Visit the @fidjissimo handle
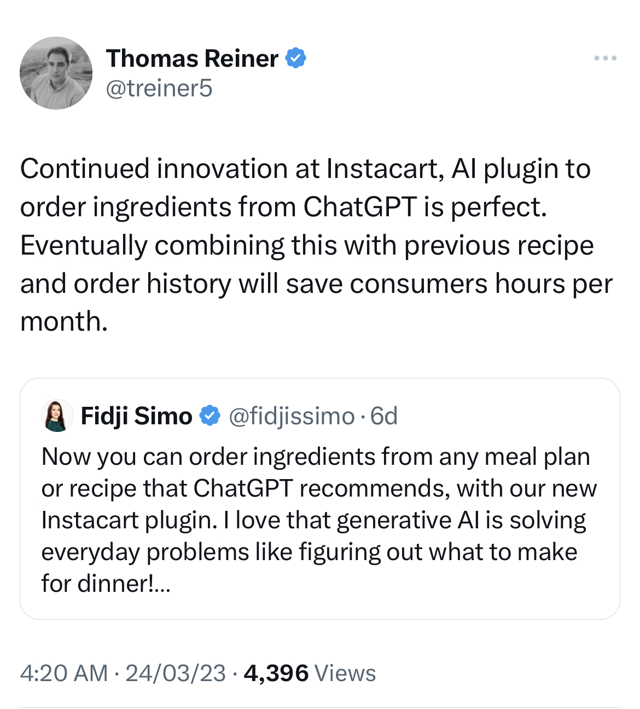 click(292, 417)
